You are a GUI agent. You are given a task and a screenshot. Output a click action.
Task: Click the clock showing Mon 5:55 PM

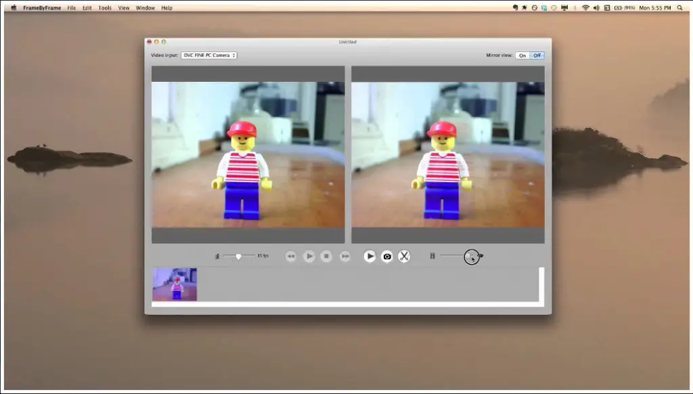pyautogui.click(x=655, y=7)
